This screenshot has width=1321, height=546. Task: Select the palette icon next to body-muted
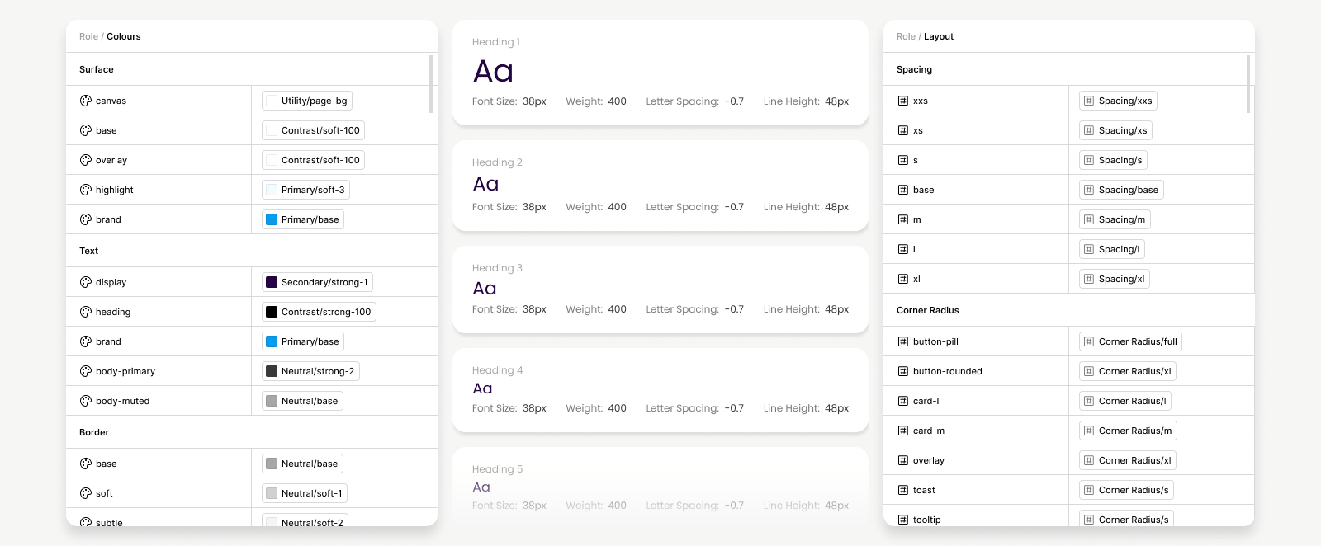pyautogui.click(x=85, y=401)
